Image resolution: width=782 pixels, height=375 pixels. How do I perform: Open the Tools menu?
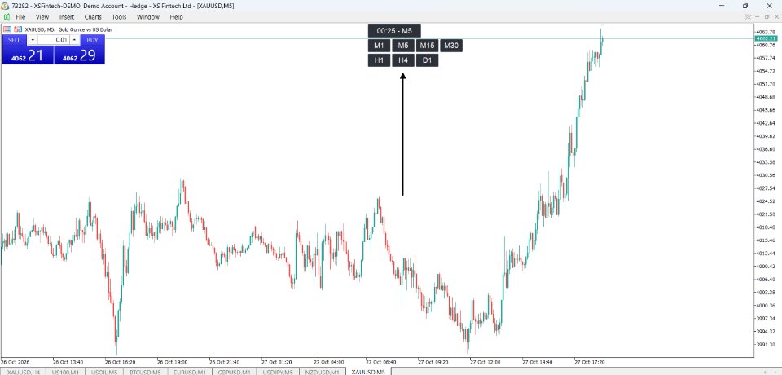(119, 17)
